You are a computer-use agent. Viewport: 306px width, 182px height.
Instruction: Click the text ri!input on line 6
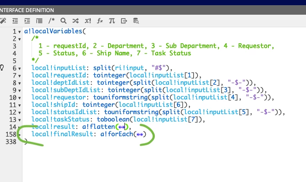(x=129, y=68)
